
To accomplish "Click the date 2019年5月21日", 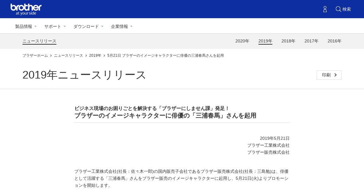I will coord(275,138).
